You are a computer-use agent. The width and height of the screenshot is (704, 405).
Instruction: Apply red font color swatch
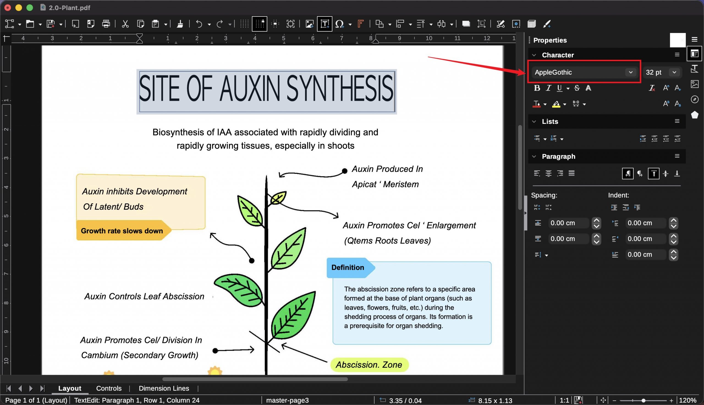(537, 104)
